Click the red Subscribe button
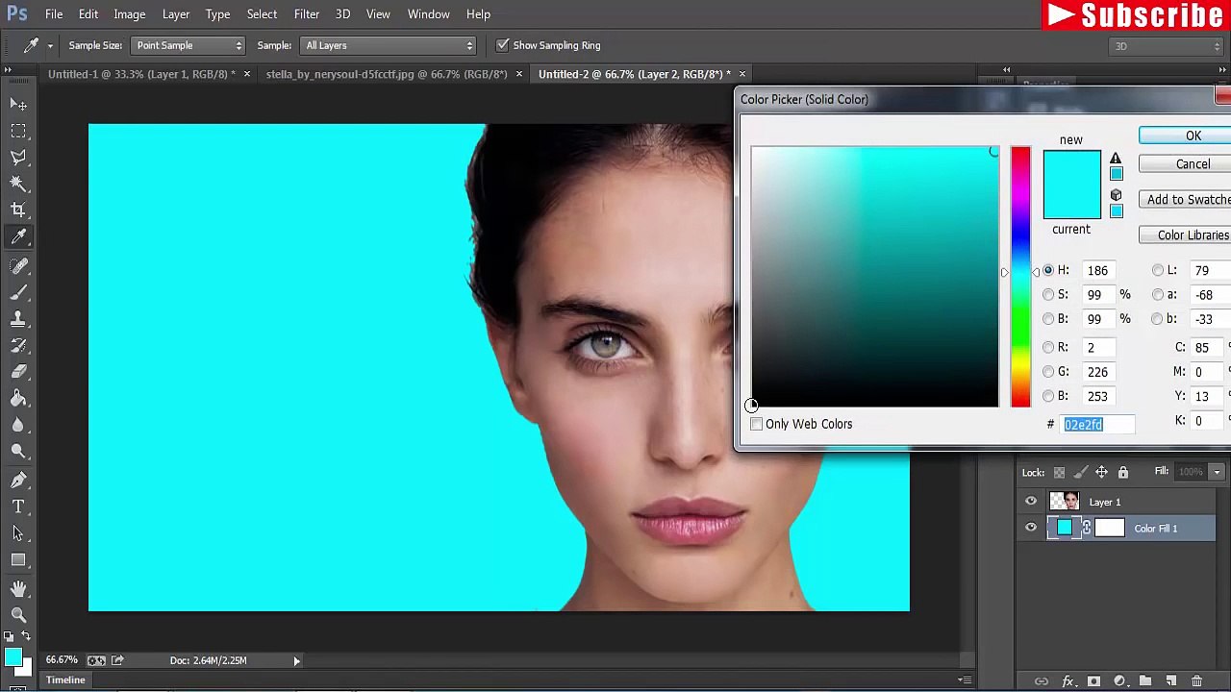 point(1135,15)
